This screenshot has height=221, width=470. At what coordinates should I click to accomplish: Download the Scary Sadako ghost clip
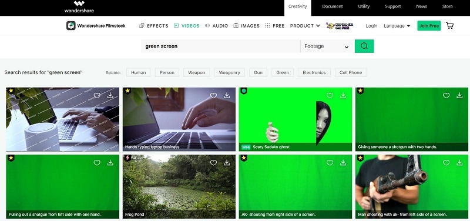[x=343, y=95]
